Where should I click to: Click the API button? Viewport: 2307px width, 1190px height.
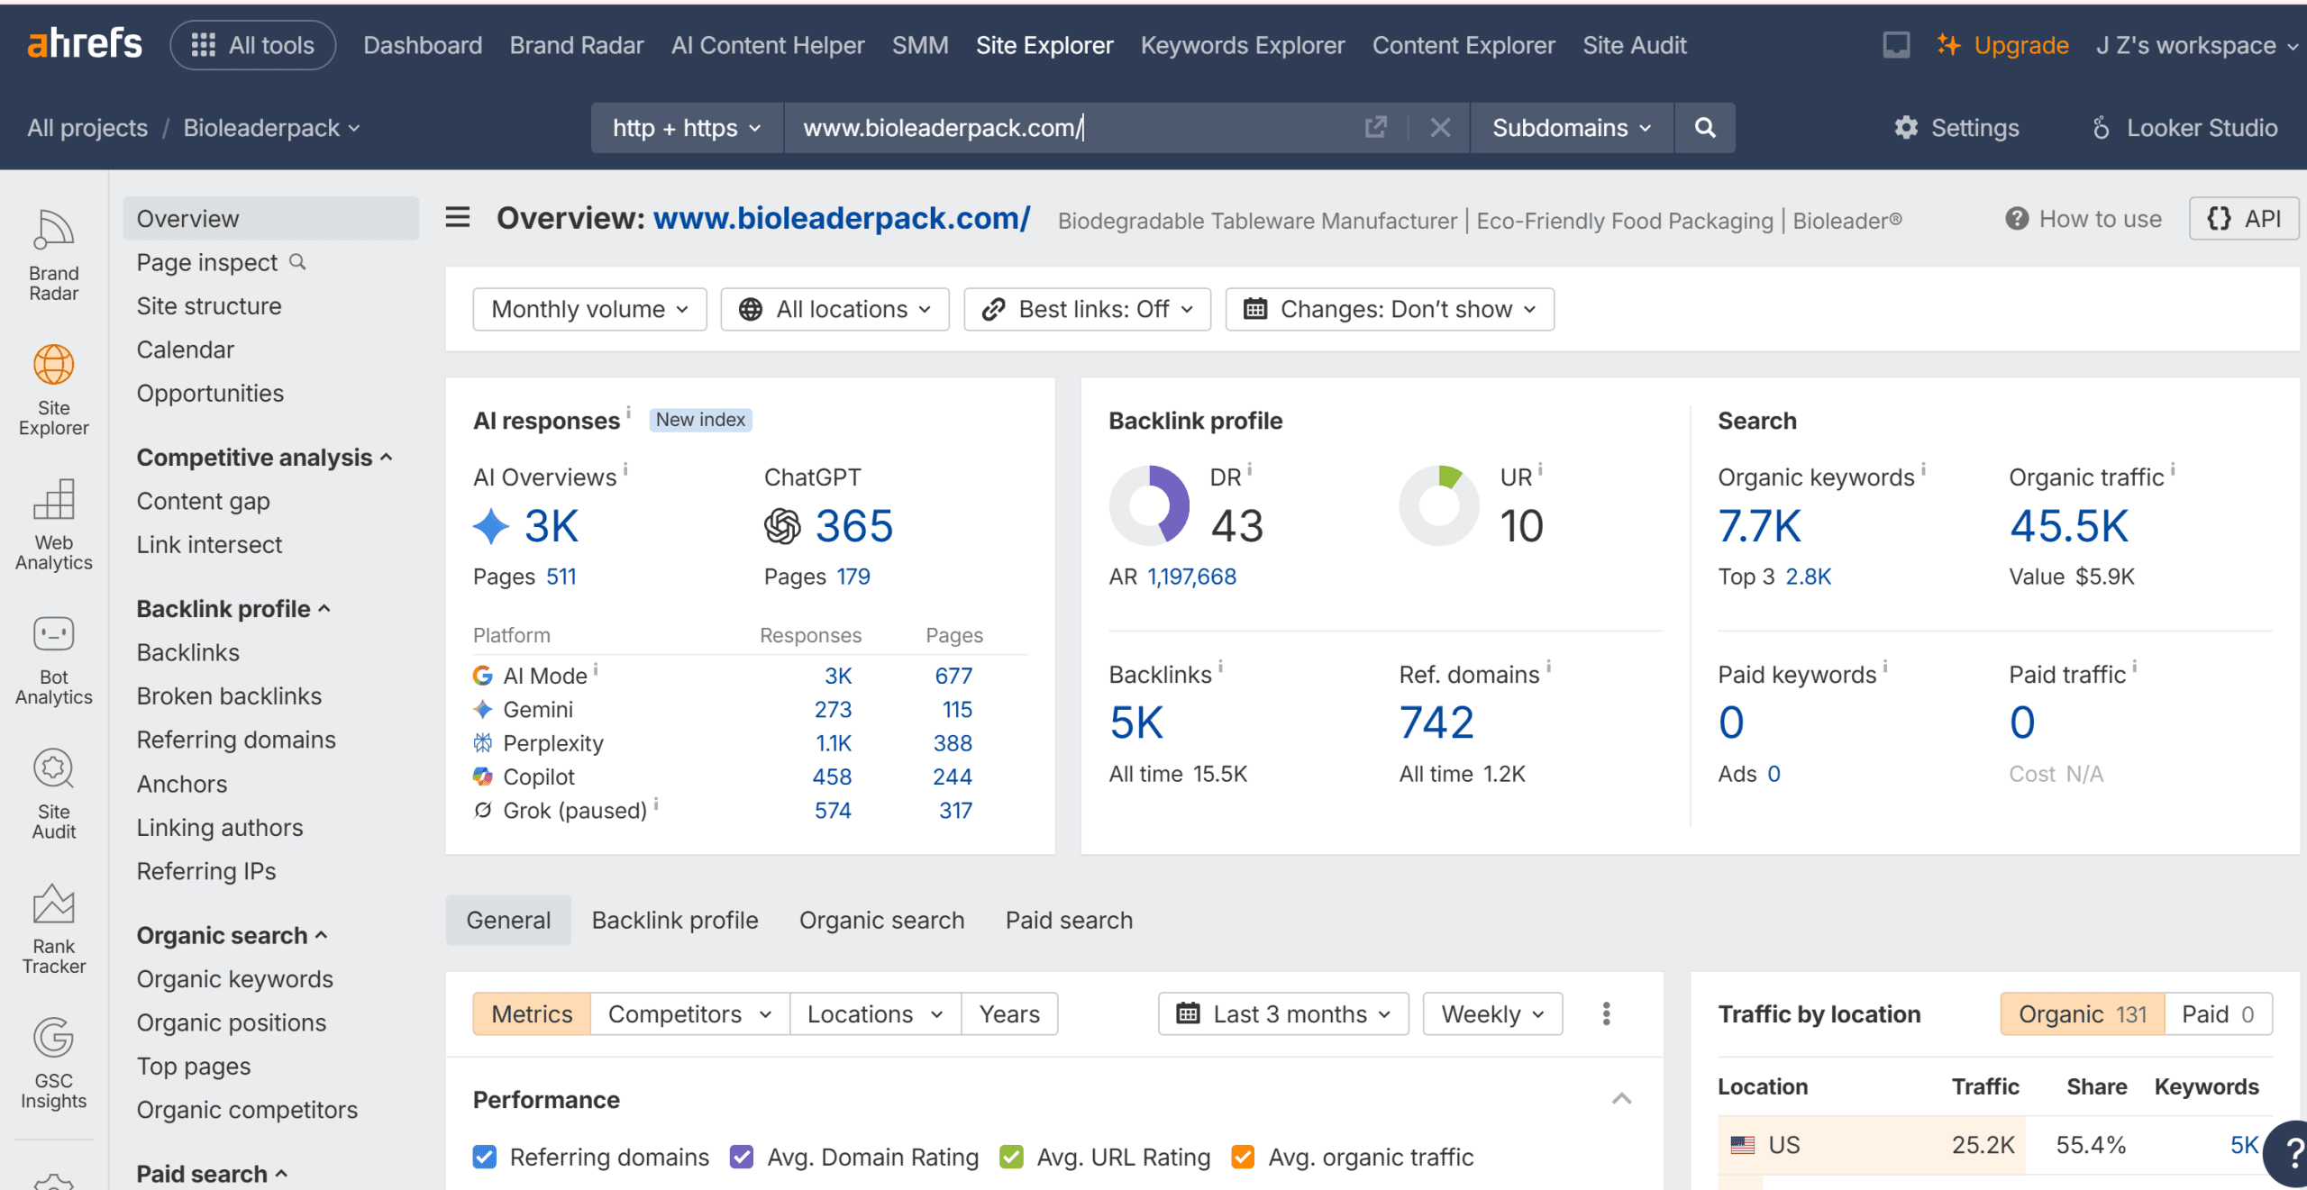[2244, 218]
